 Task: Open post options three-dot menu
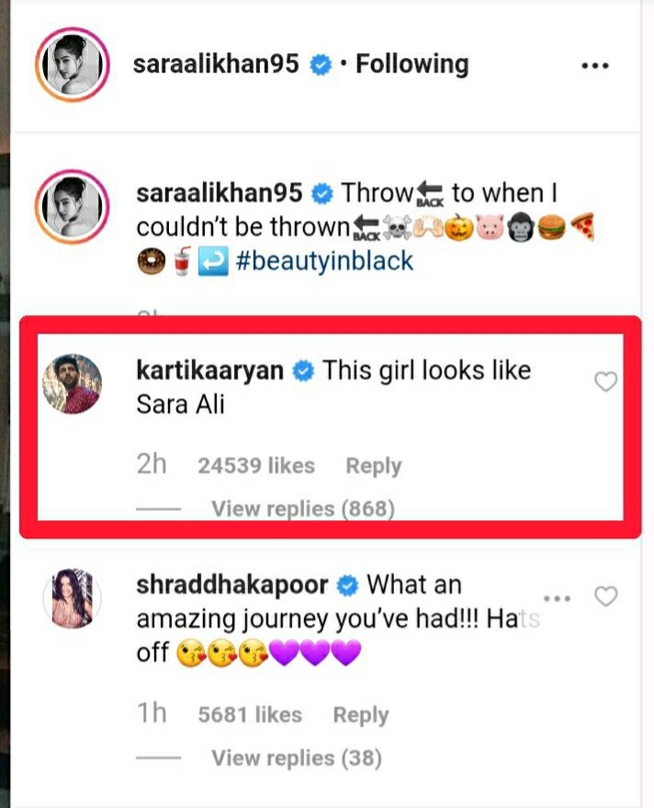pos(595,65)
